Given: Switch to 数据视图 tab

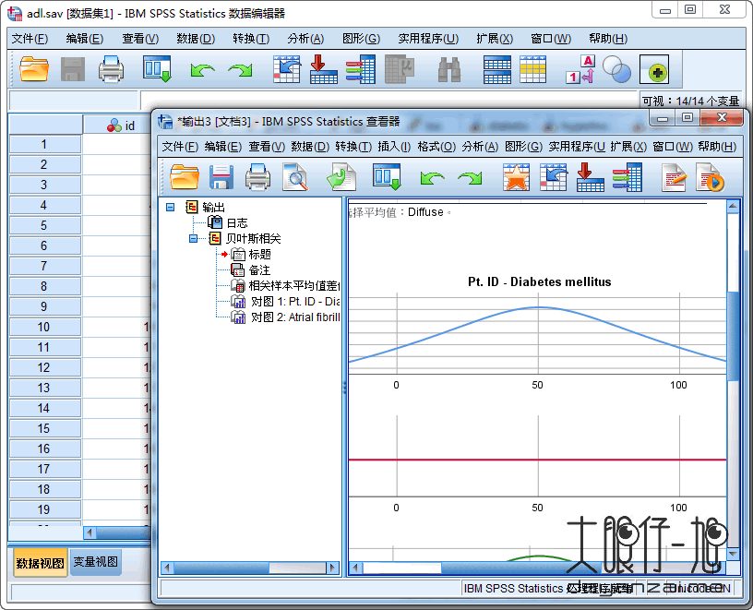Looking at the screenshot, I should [40, 563].
